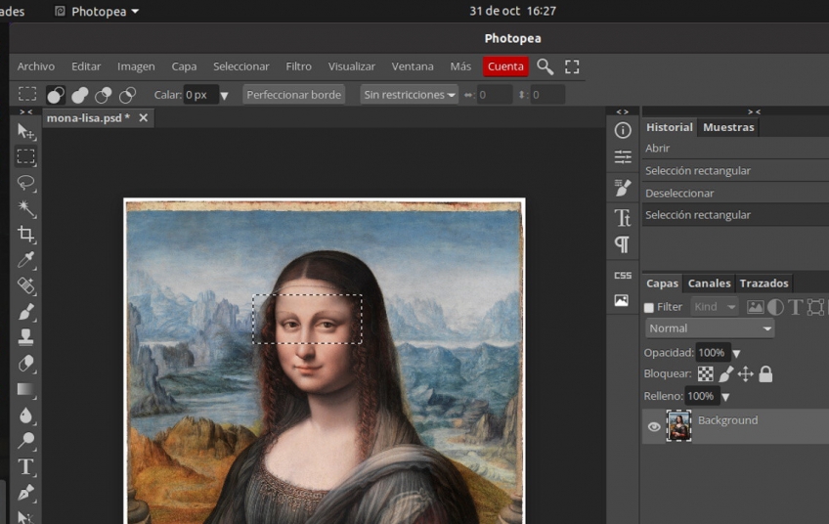
Task: Open the Kind filter dropdown
Action: (715, 307)
